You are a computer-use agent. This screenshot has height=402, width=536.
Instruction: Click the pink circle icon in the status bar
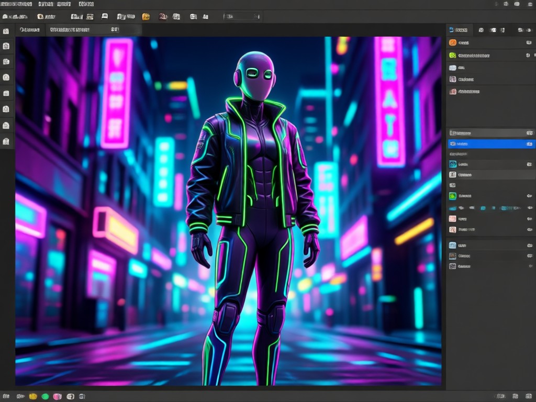pyautogui.click(x=58, y=397)
